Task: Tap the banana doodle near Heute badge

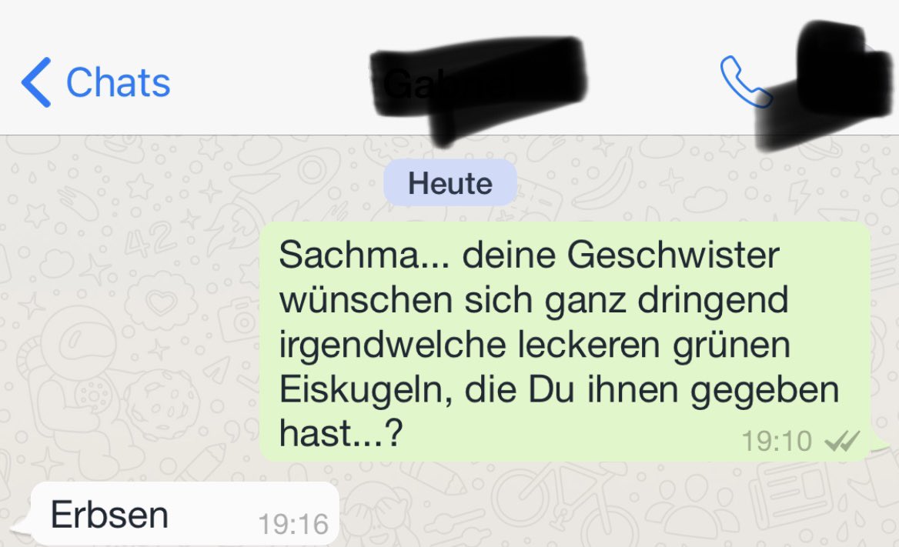Action: pyautogui.click(x=603, y=179)
